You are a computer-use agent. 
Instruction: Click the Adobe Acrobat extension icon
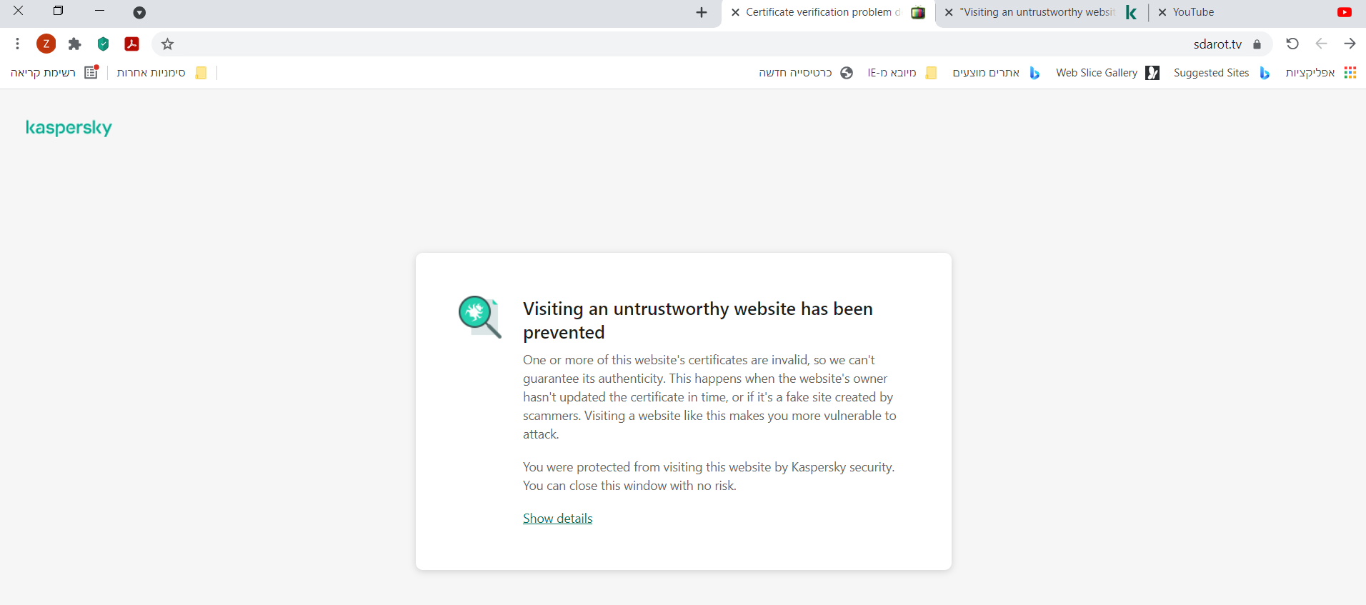131,44
